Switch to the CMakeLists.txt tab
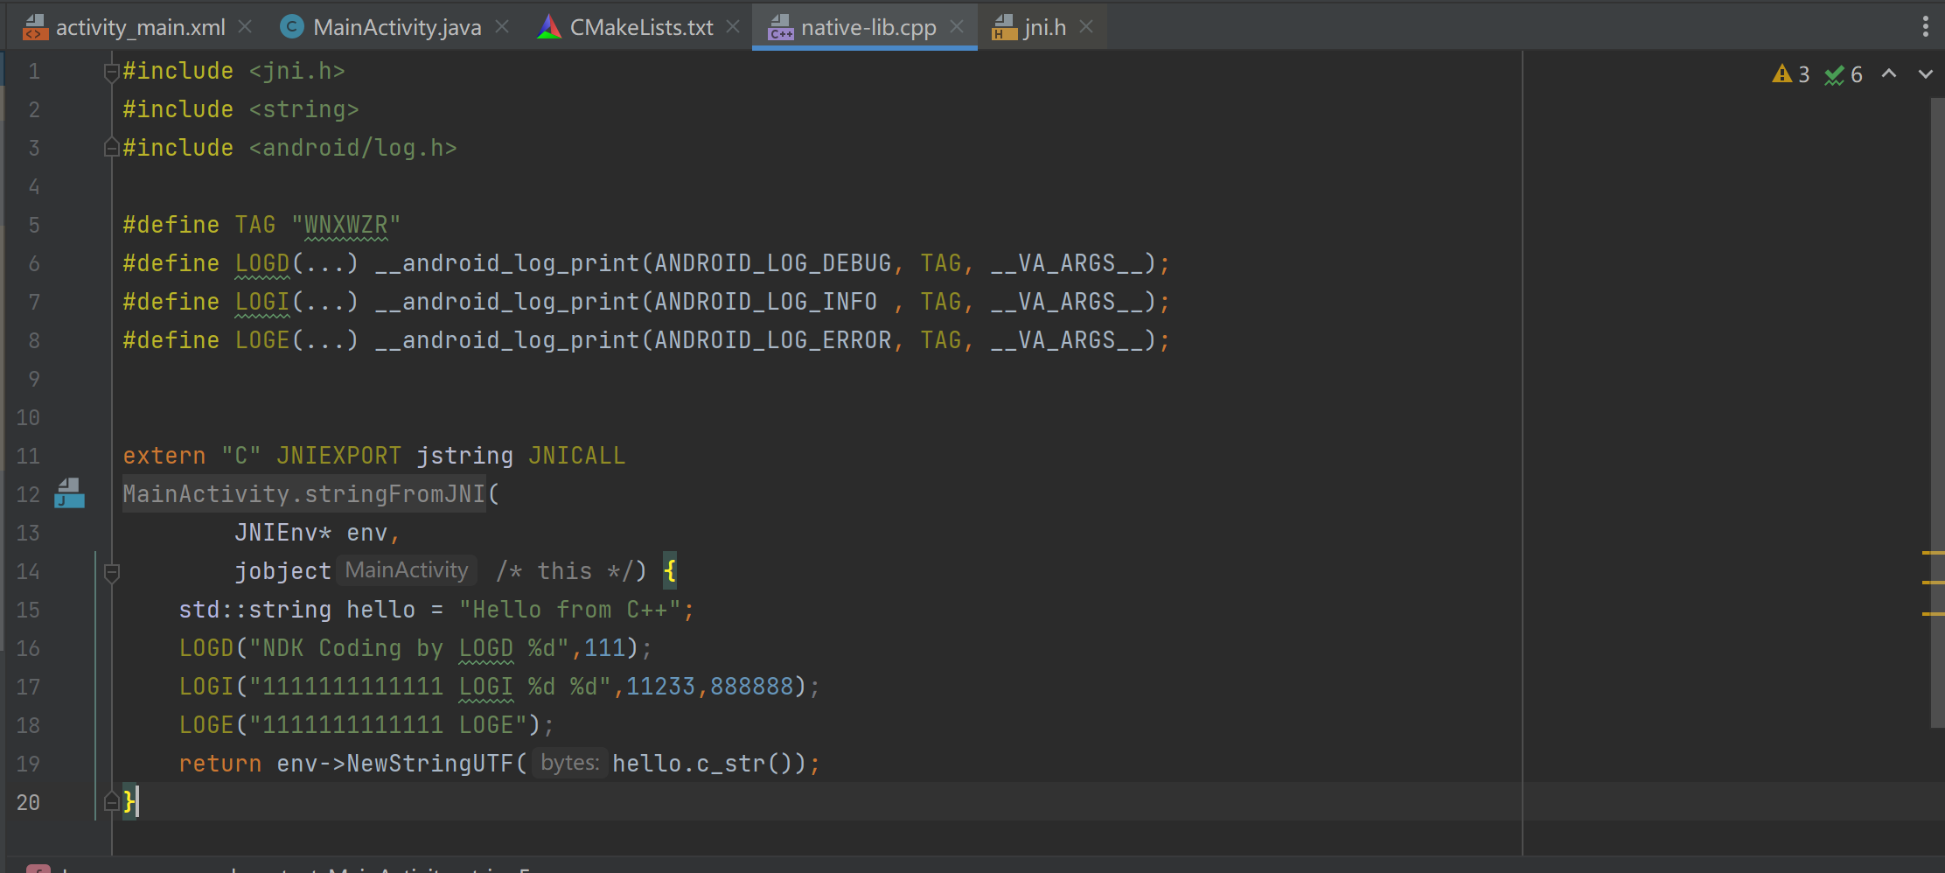Viewport: 1945px width, 873px height. click(641, 27)
